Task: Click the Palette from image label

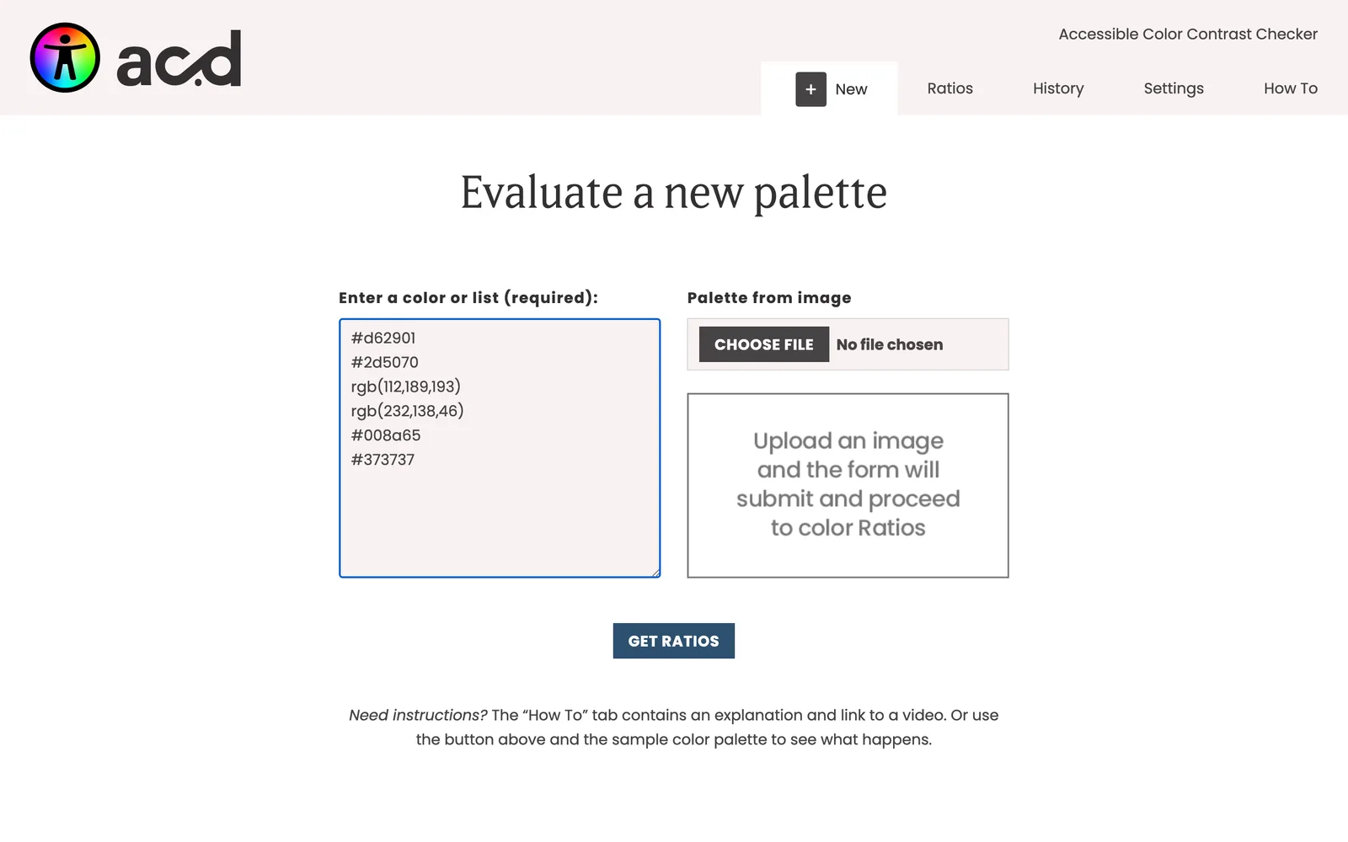Action: [x=769, y=297]
